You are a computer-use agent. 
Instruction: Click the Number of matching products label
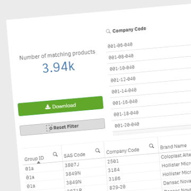57,55
